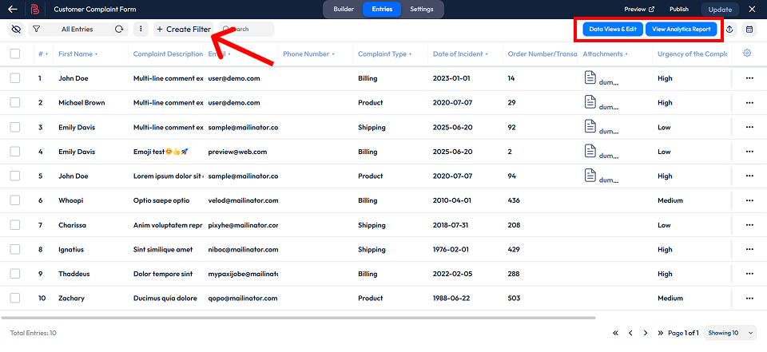Go to next page arrow
This screenshot has width=767, height=352.
[646, 333]
